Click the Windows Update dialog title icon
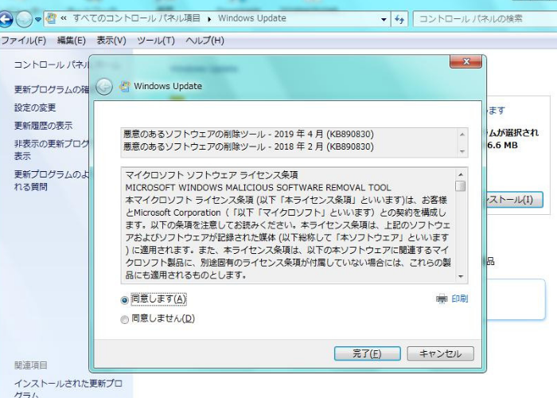The image size is (557, 398). pyautogui.click(x=124, y=86)
